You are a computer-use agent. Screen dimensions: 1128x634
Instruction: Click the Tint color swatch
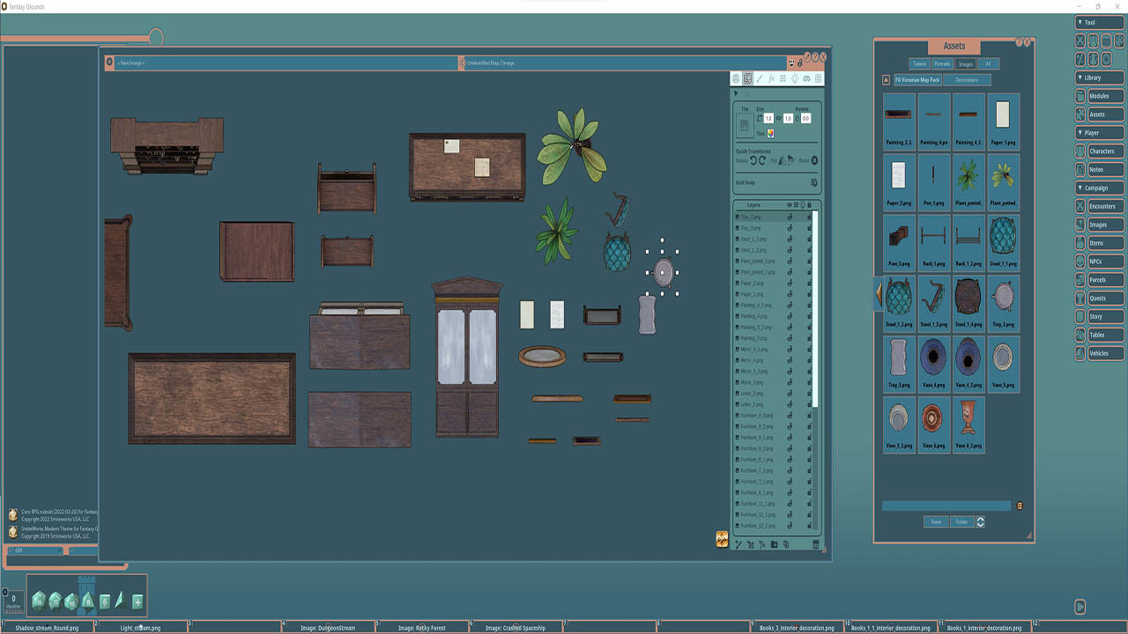point(771,133)
